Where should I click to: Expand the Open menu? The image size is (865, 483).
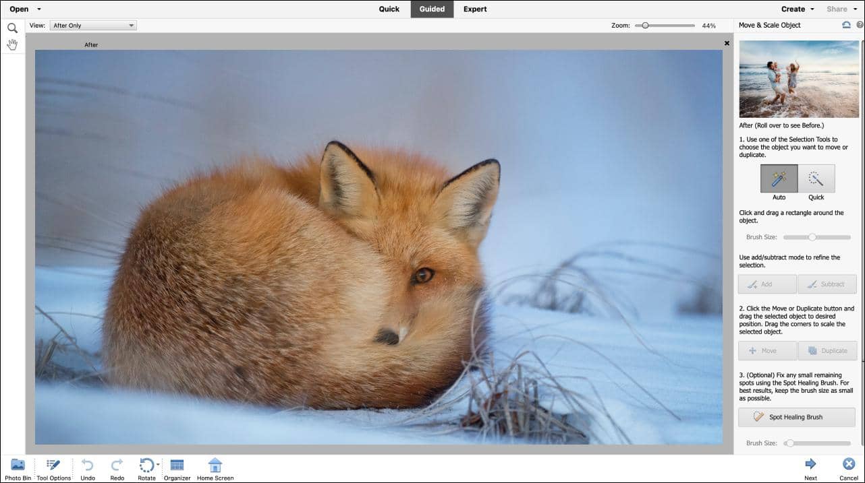coord(20,9)
